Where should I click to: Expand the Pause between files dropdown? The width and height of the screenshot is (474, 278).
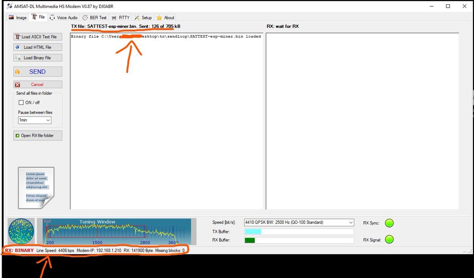tap(34, 120)
